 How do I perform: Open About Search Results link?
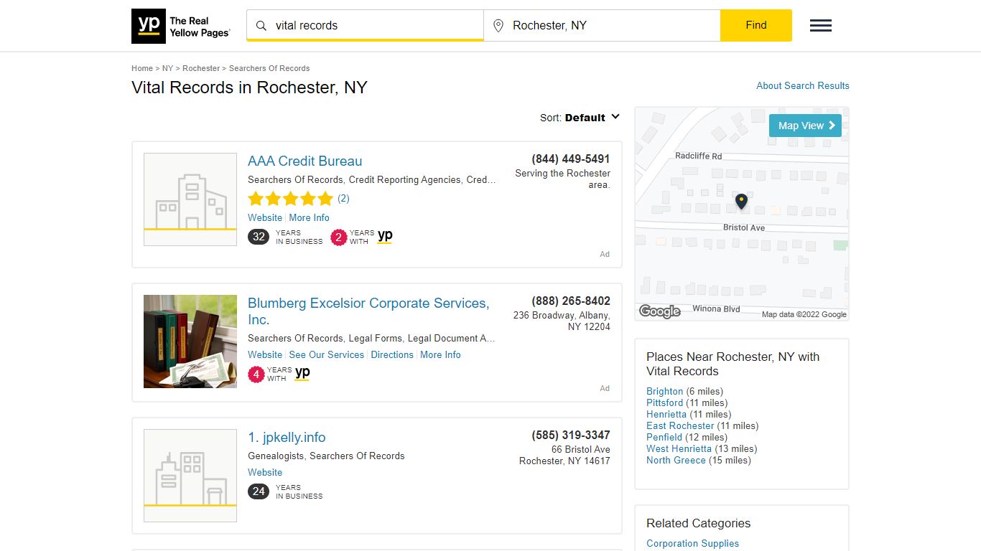[x=803, y=85]
